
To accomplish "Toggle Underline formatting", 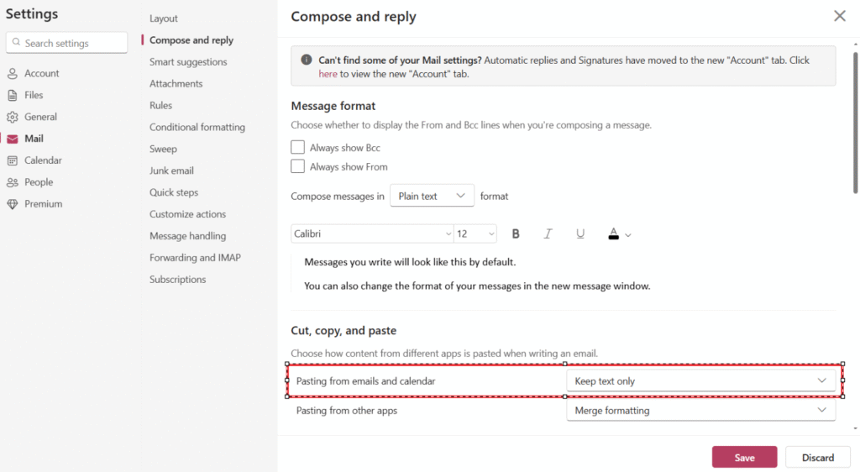I will click(579, 234).
